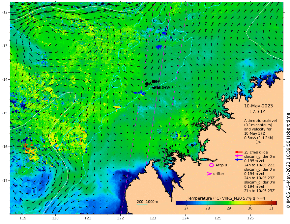The height and width of the screenshot is (224, 290).
Task: Click the blue velocity arrow legend symbol
Action: click(239, 159)
